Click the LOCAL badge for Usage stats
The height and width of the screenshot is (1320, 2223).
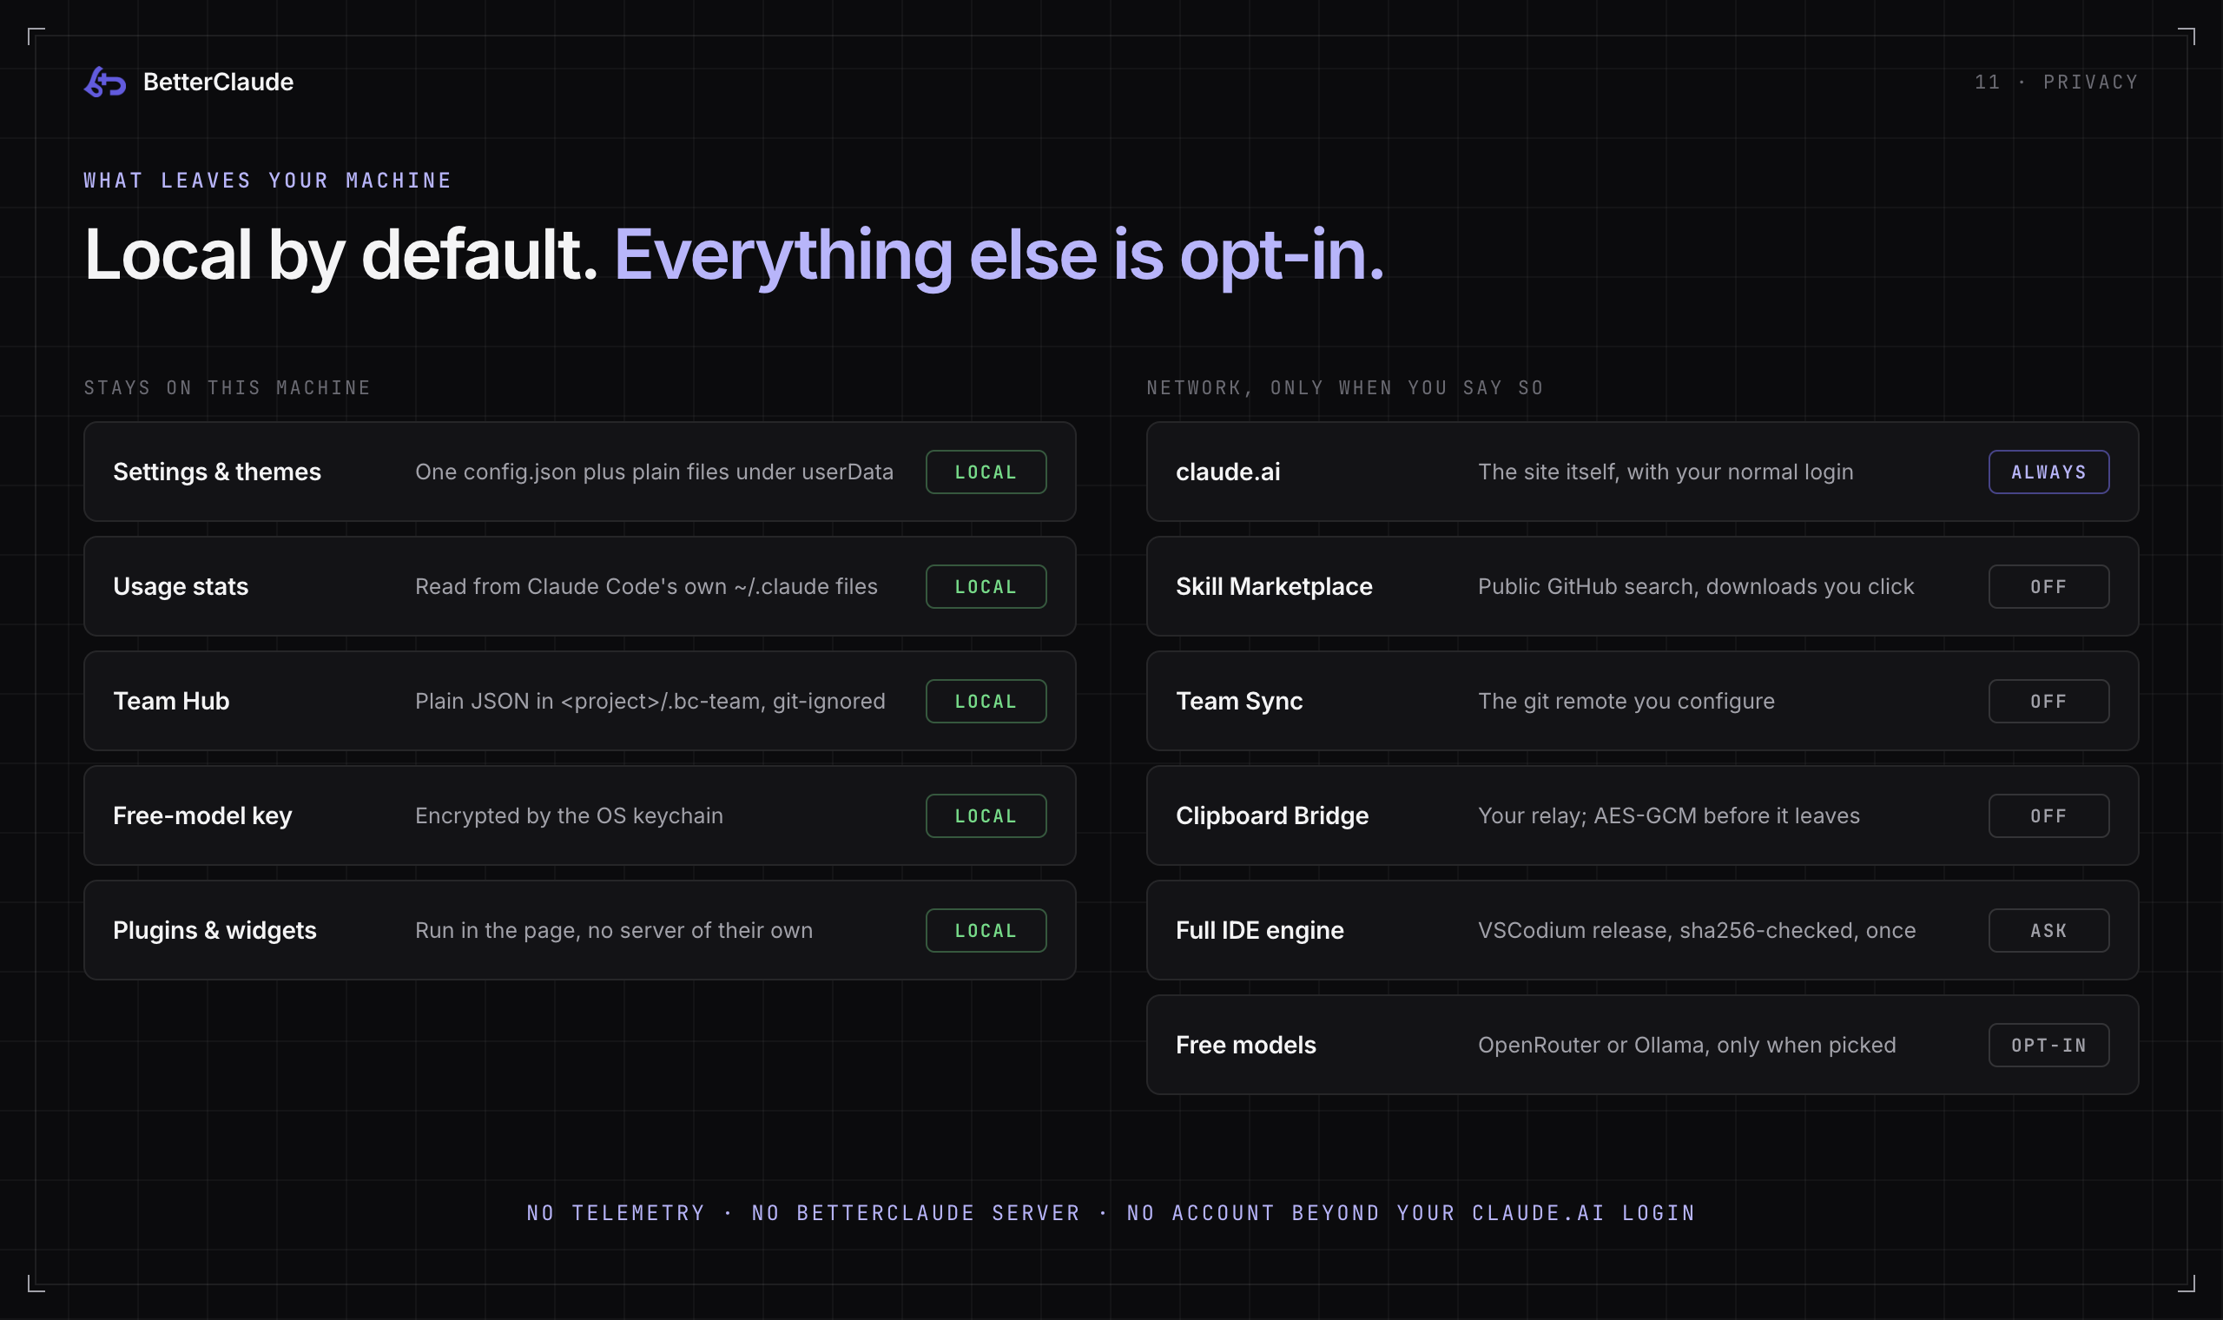tap(986, 587)
